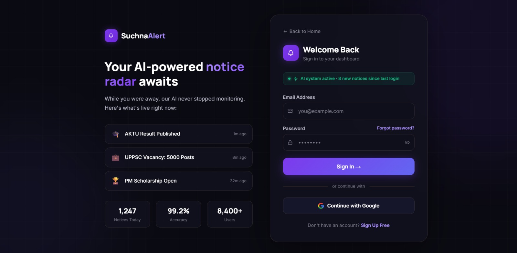Screen dimensions: 517x253
Task: Follow the Sign Up Free link
Action: coord(375,225)
